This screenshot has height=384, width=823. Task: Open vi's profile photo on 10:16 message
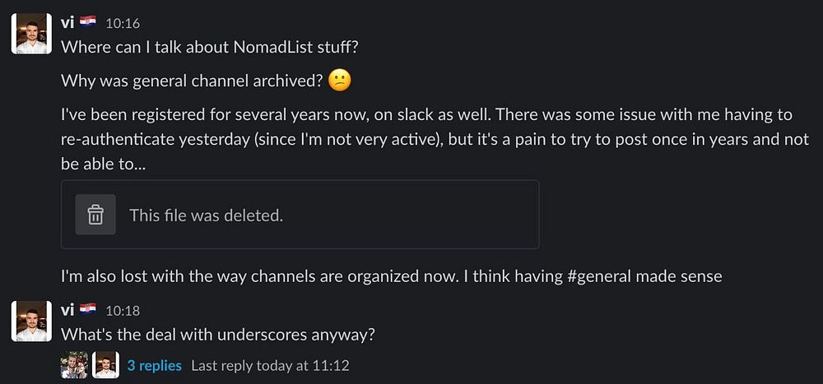[x=32, y=33]
